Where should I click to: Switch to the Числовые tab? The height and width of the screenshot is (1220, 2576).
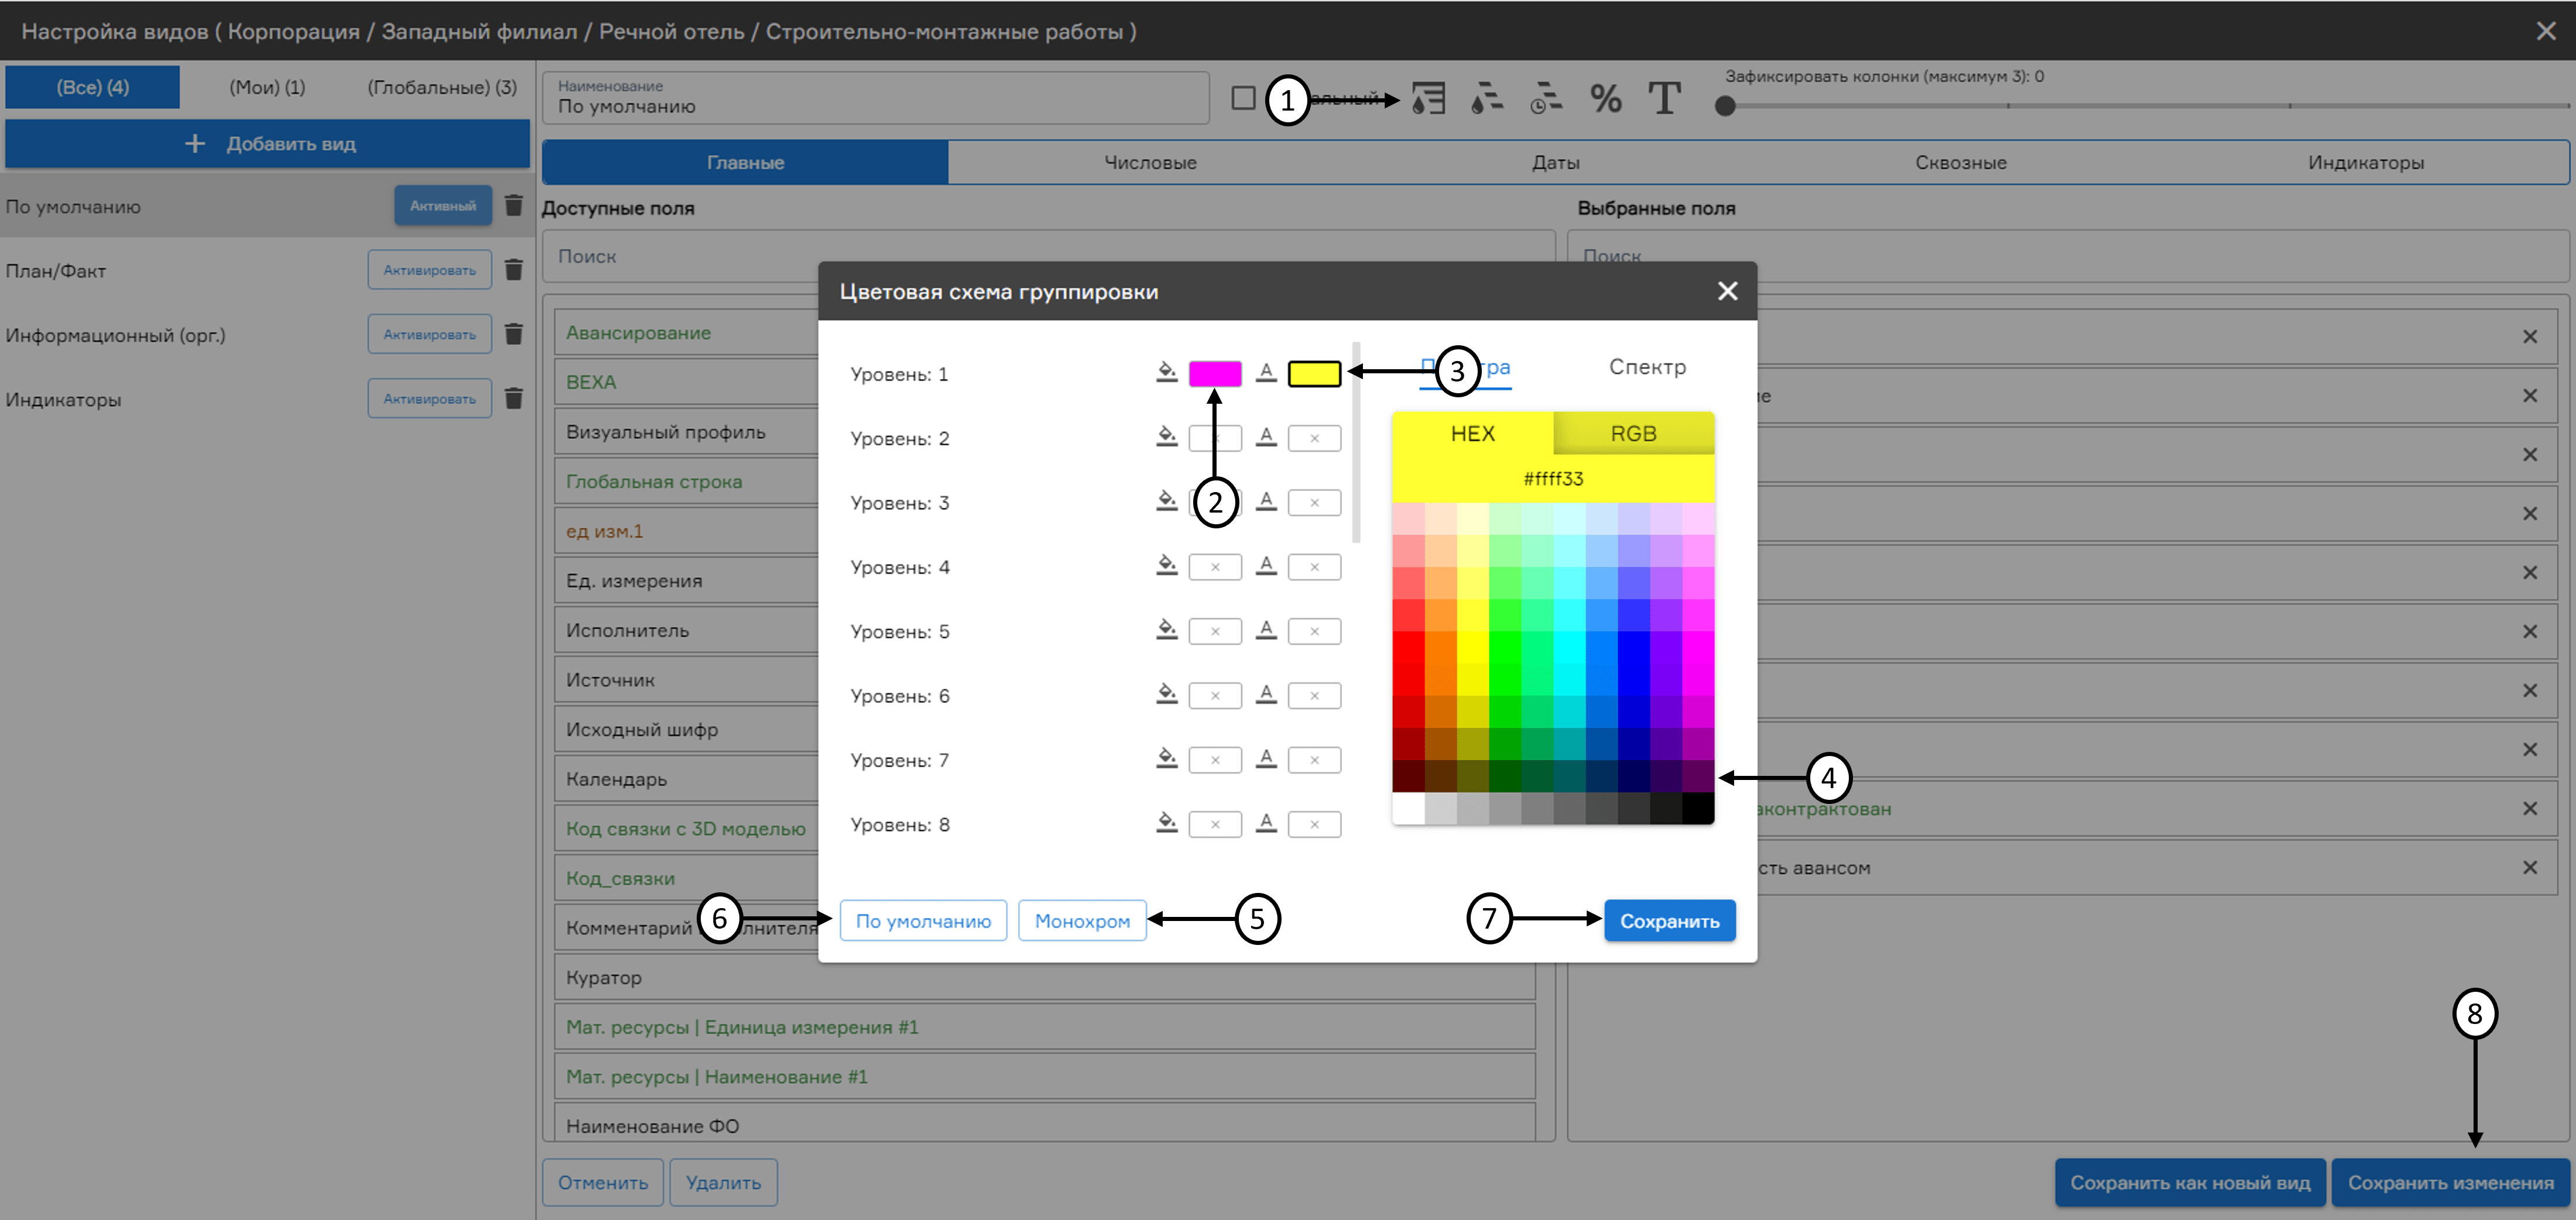[1150, 162]
